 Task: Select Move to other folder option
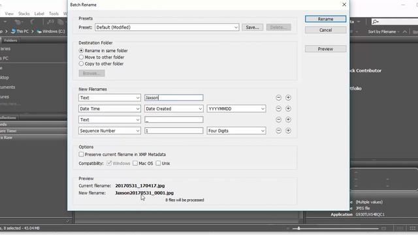point(81,57)
